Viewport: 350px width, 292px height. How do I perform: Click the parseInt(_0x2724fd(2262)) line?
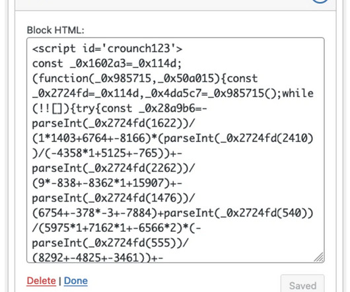(114, 168)
